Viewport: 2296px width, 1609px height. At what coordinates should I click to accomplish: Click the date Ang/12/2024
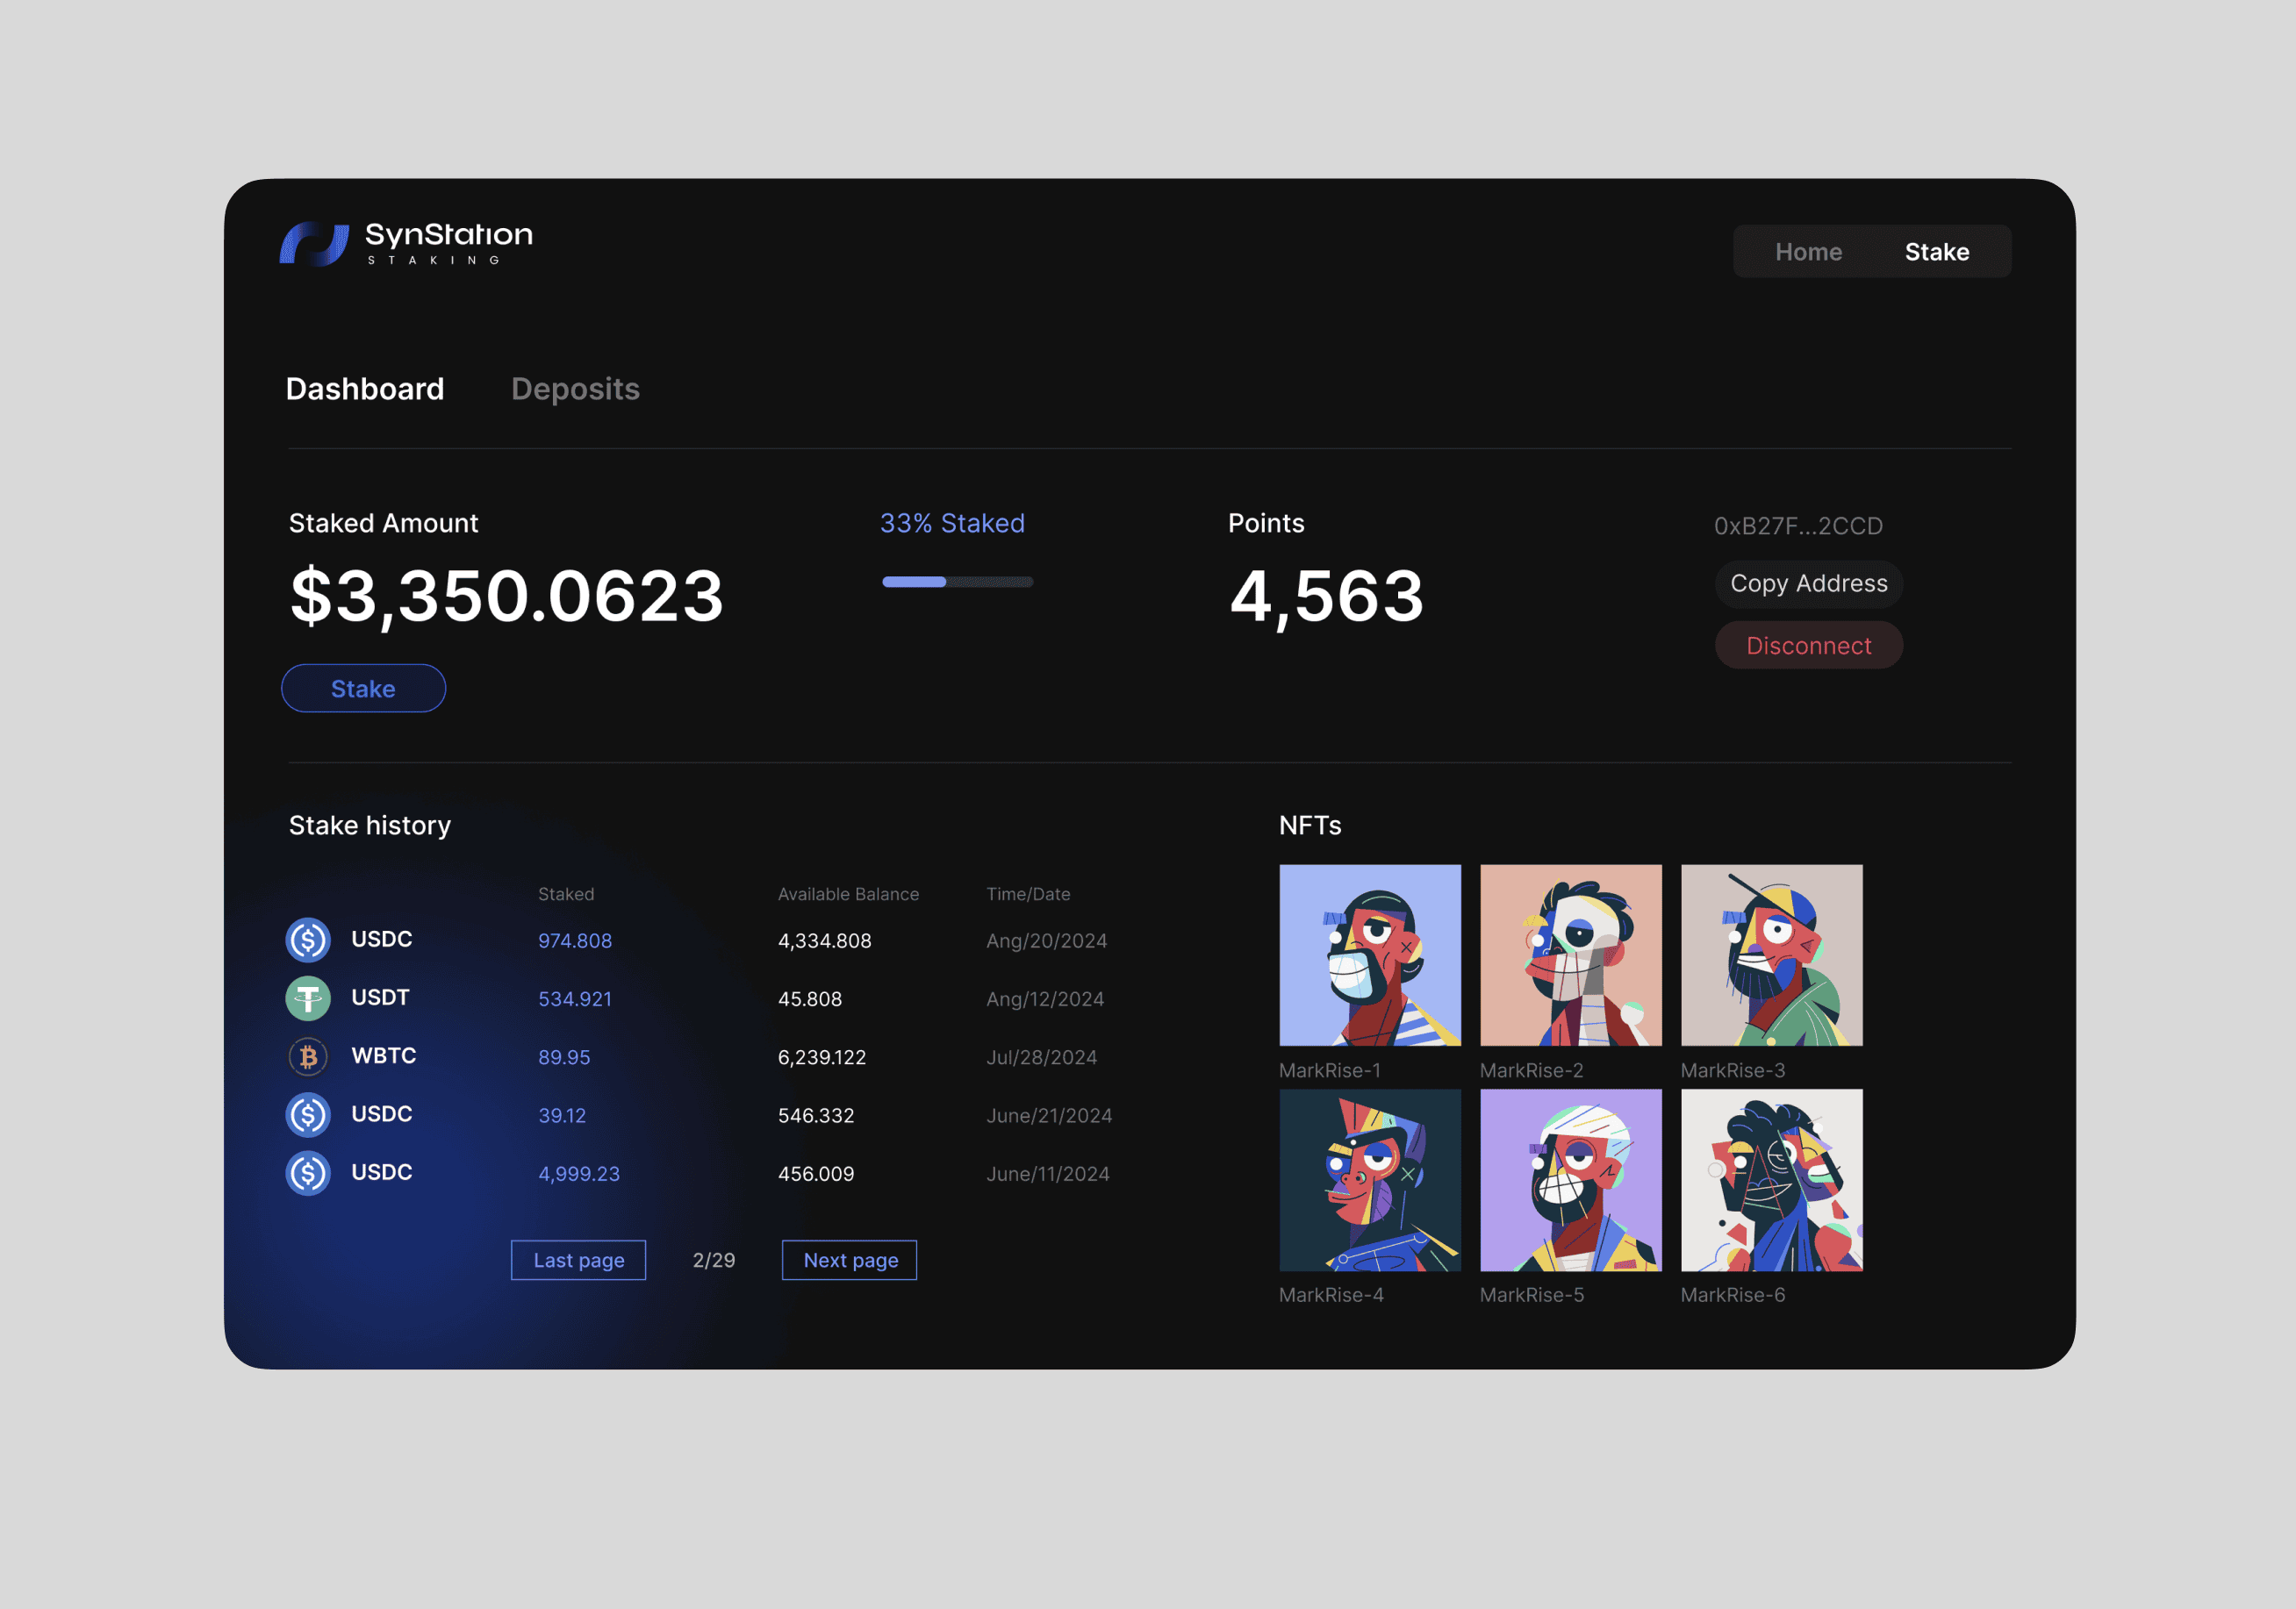[1045, 998]
